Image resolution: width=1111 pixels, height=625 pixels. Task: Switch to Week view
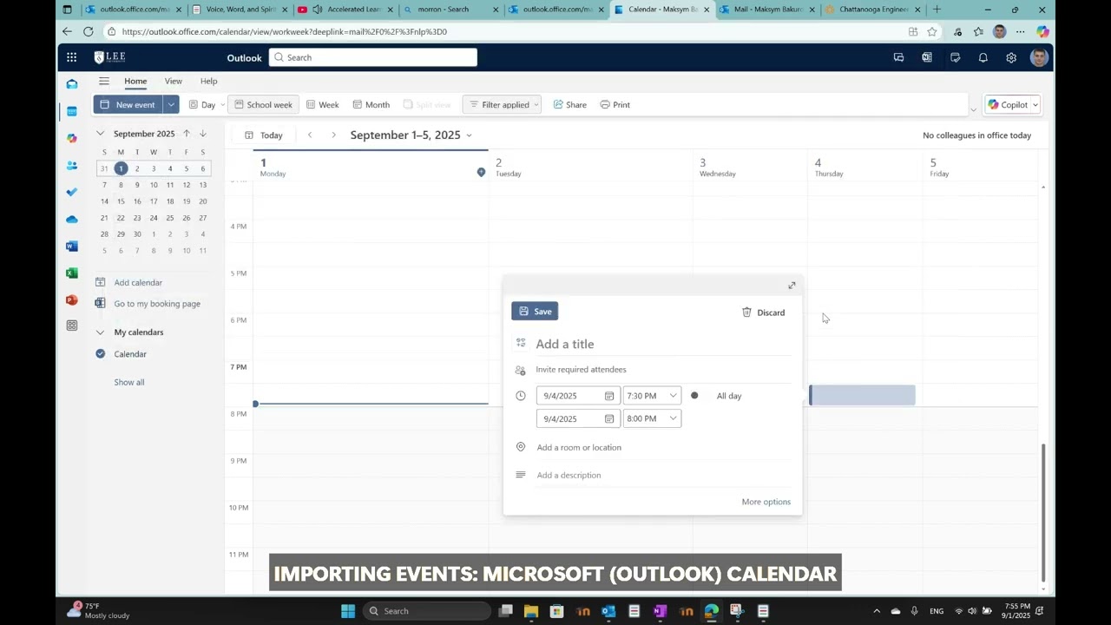coord(322,104)
